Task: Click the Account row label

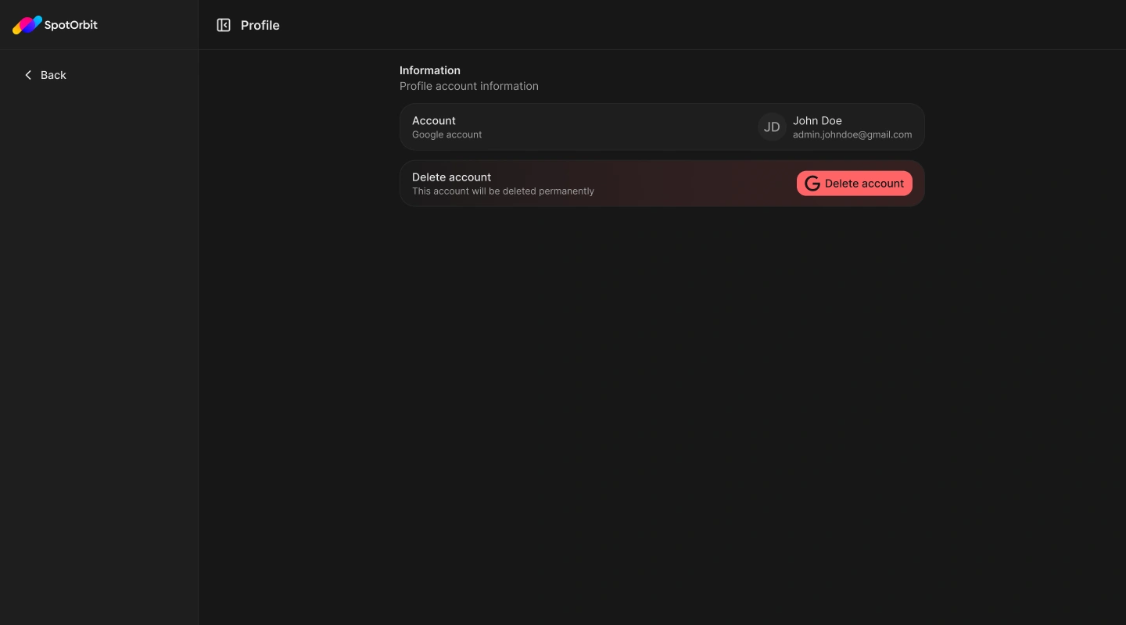Action: pyautogui.click(x=434, y=120)
